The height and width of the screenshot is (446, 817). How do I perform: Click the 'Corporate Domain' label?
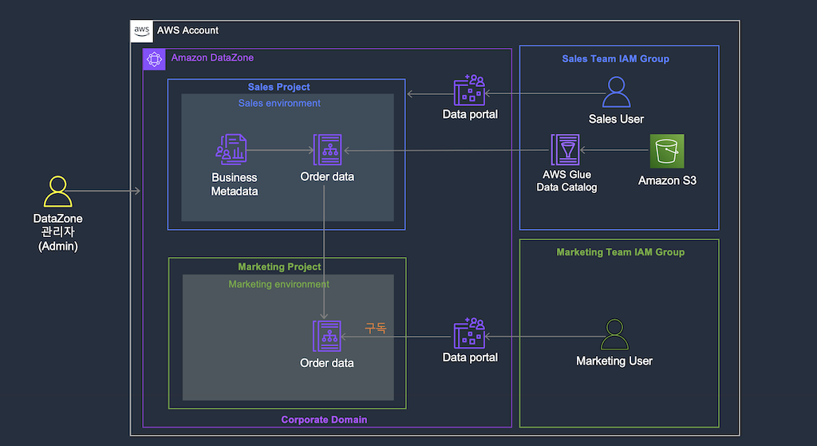coord(324,420)
